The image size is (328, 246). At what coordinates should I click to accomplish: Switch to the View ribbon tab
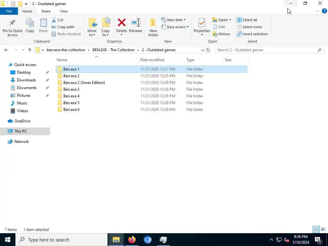(64, 11)
